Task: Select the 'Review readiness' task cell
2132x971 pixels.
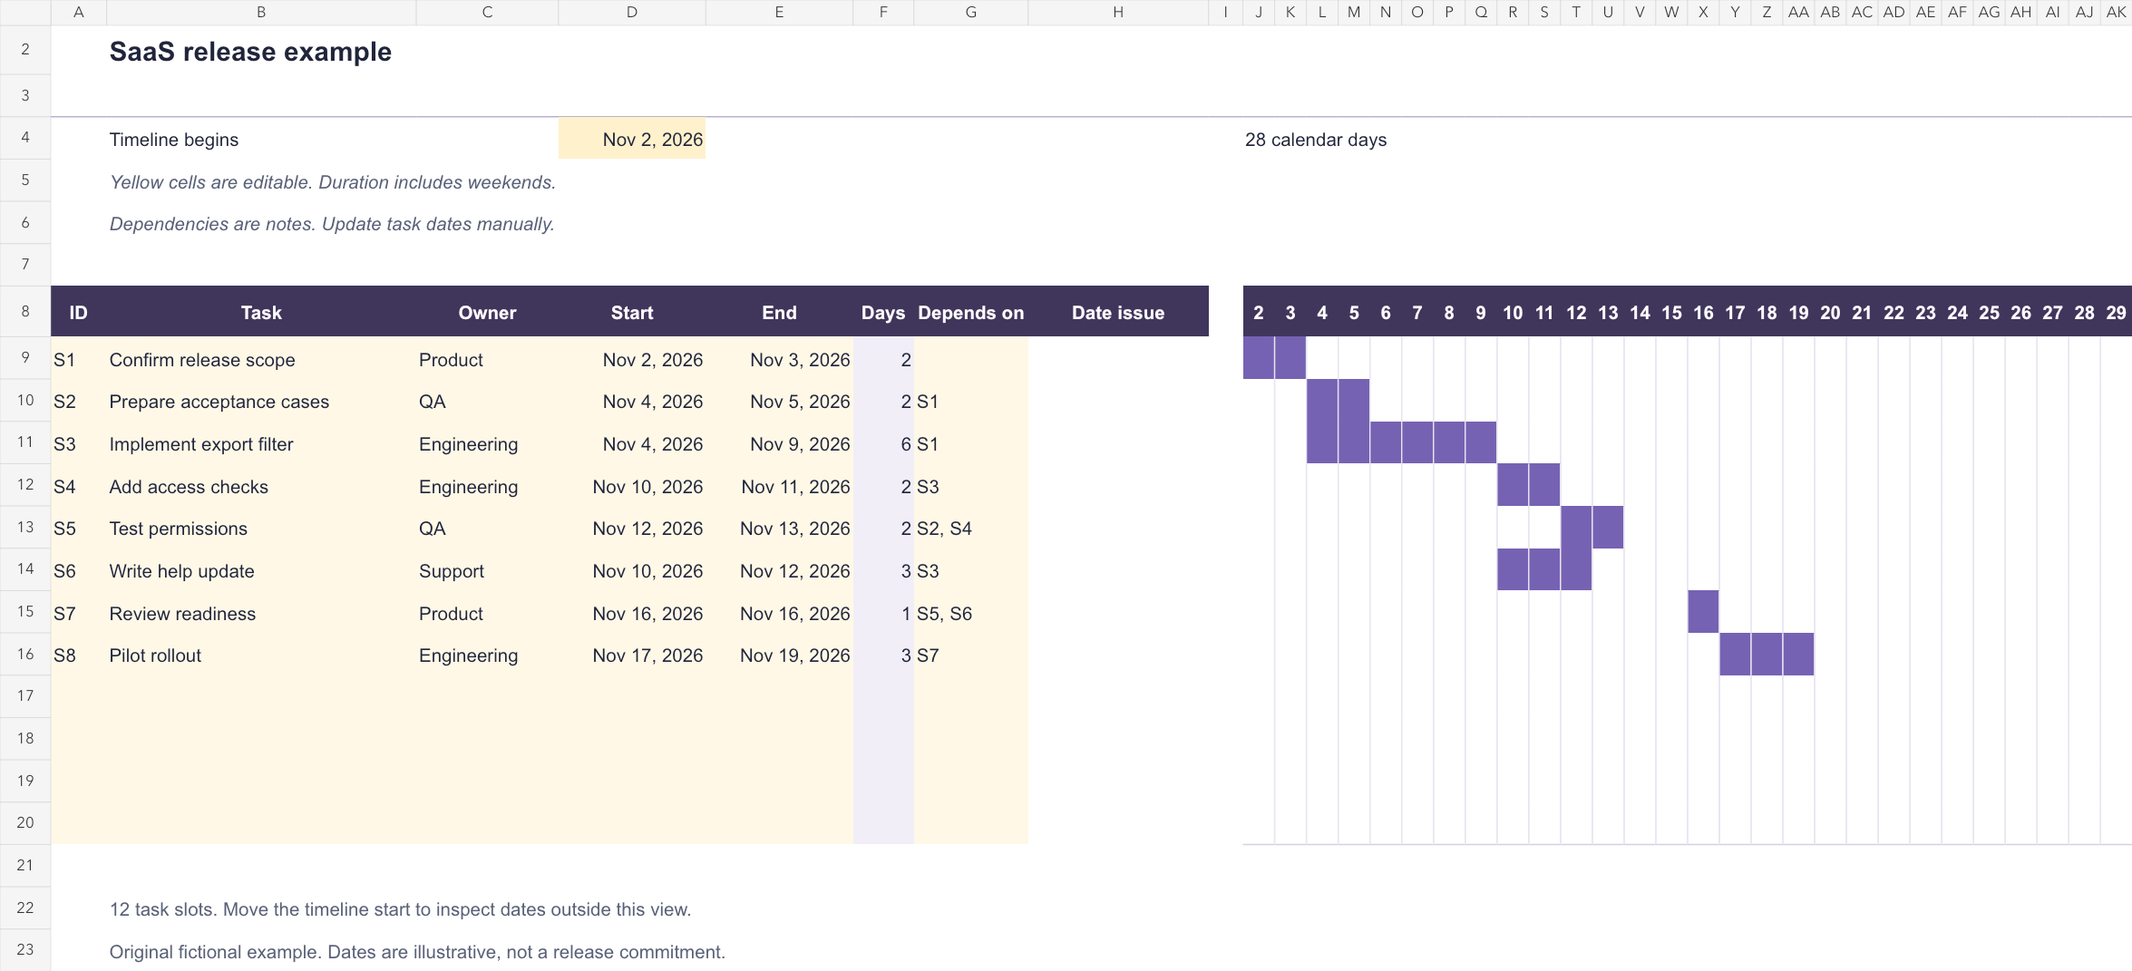Action: click(x=261, y=614)
